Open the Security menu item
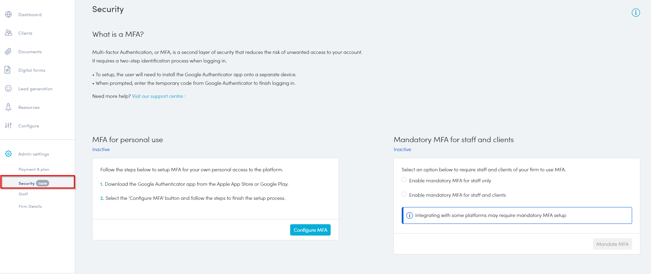 [26, 183]
